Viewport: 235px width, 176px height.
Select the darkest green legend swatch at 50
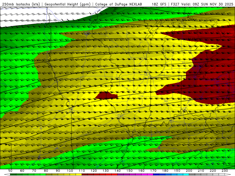tap(13, 175)
